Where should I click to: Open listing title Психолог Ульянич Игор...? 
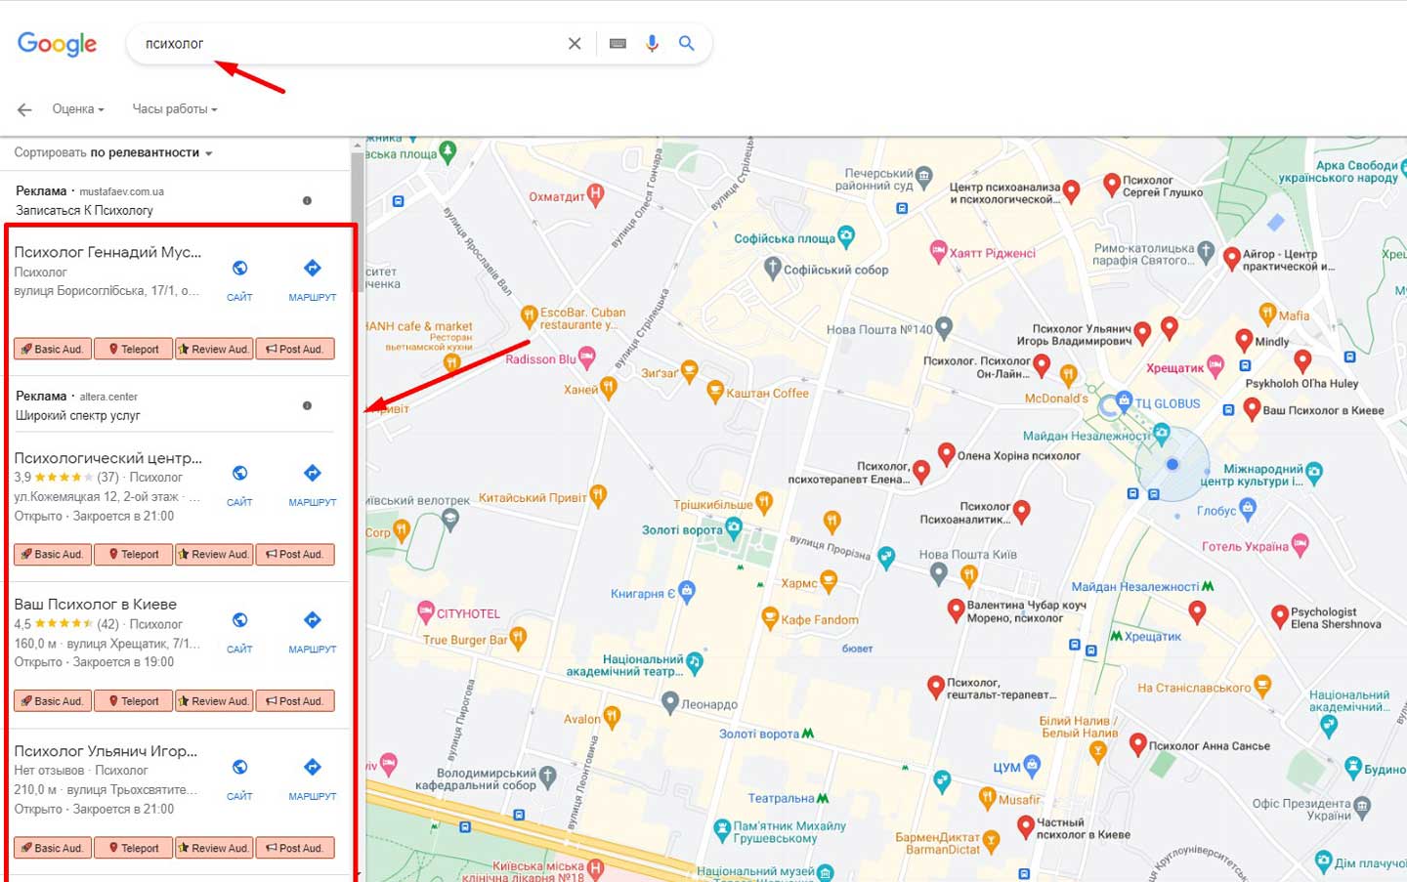click(x=106, y=751)
